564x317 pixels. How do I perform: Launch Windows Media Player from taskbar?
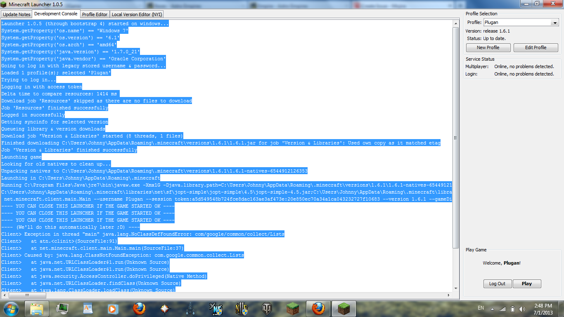114,308
